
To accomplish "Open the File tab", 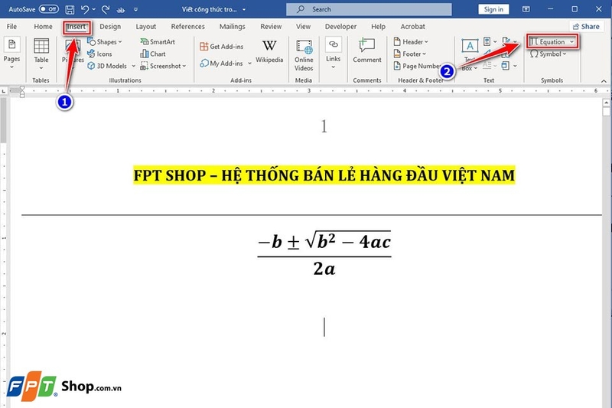I will 11,27.
